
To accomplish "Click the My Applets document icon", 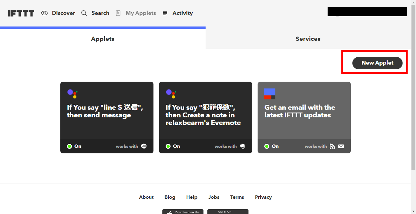I will click(118, 13).
